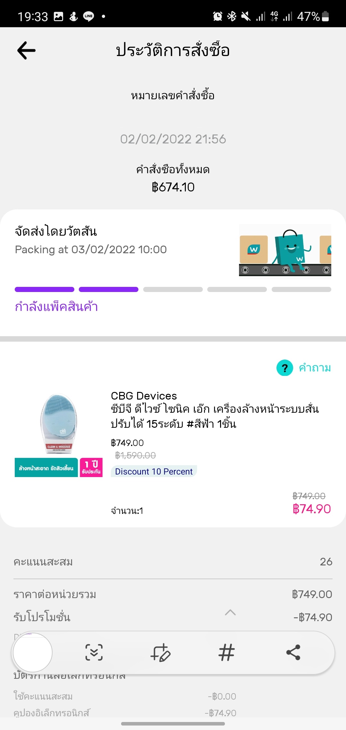Viewport: 346px width, 730px height.
Task: Open the question mark help icon
Action: point(284,368)
